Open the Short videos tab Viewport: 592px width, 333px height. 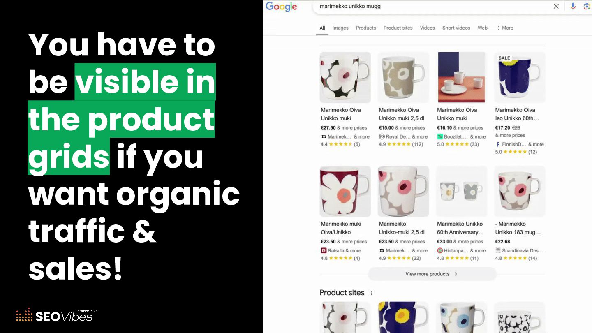(456, 28)
